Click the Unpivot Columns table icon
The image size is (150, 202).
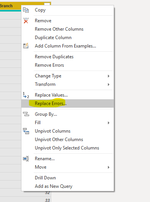pyautogui.click(x=26, y=131)
